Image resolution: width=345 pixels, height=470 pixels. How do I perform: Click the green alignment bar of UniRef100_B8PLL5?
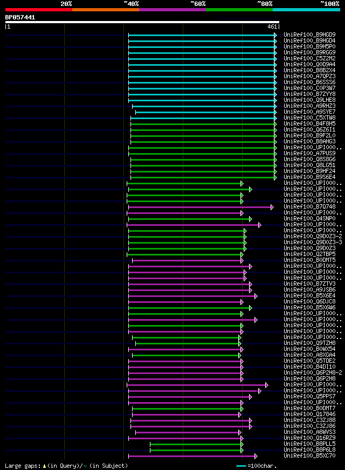(196, 445)
